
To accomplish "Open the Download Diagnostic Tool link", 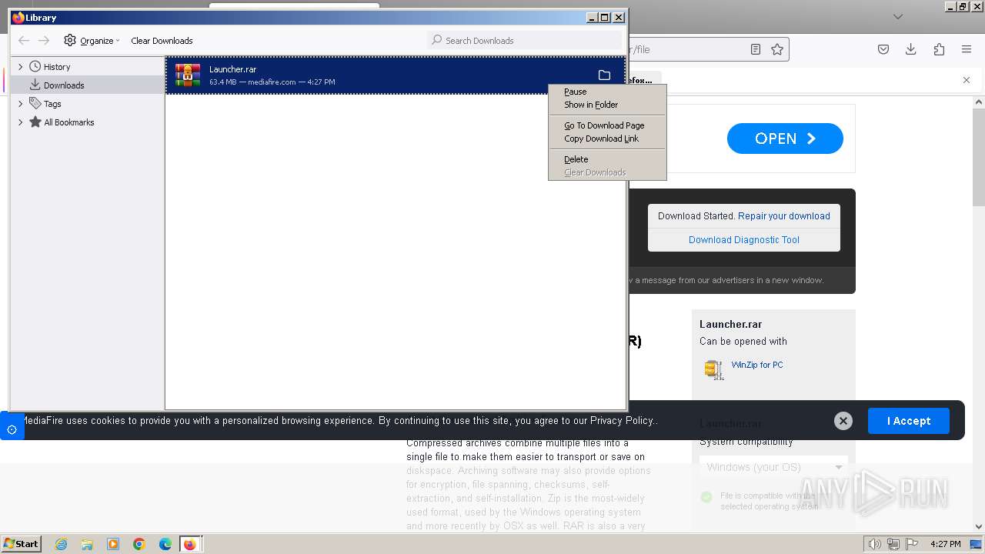I will (x=743, y=240).
